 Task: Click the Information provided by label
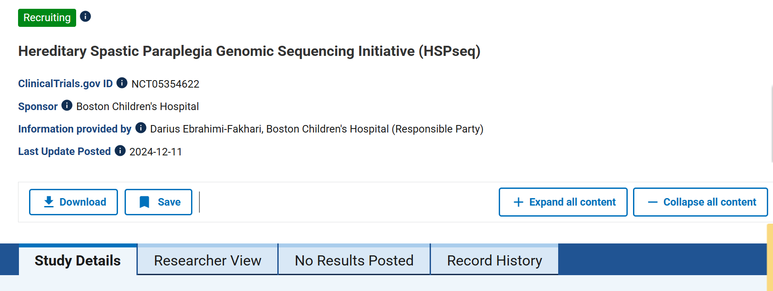(75, 129)
